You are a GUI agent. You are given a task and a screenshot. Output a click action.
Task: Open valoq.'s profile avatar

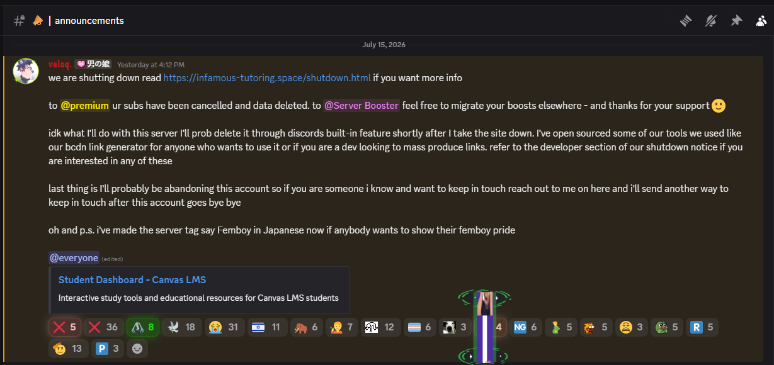click(x=26, y=71)
